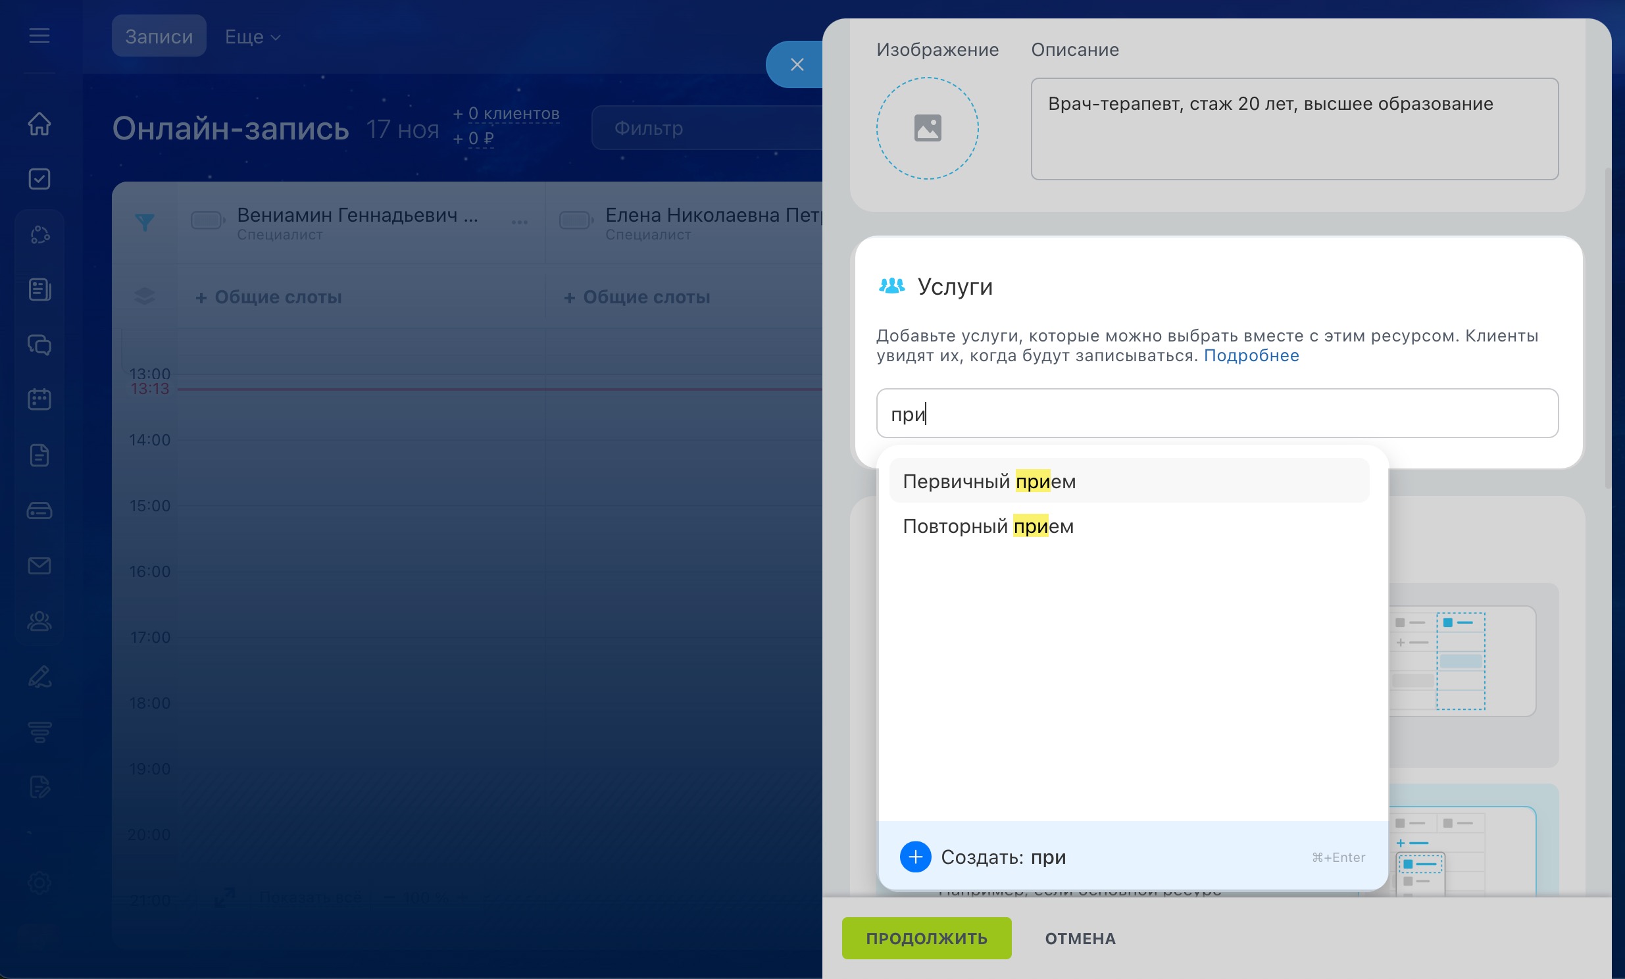Open the home icon in sidebar
The height and width of the screenshot is (979, 1625).
39,124
